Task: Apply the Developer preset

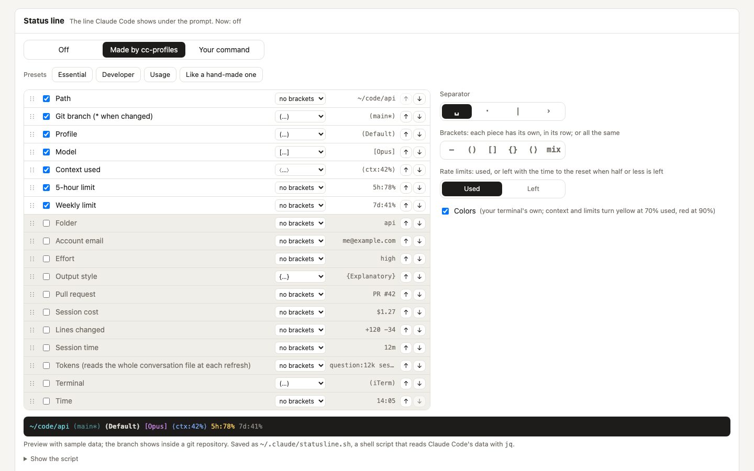Action: 118,74
